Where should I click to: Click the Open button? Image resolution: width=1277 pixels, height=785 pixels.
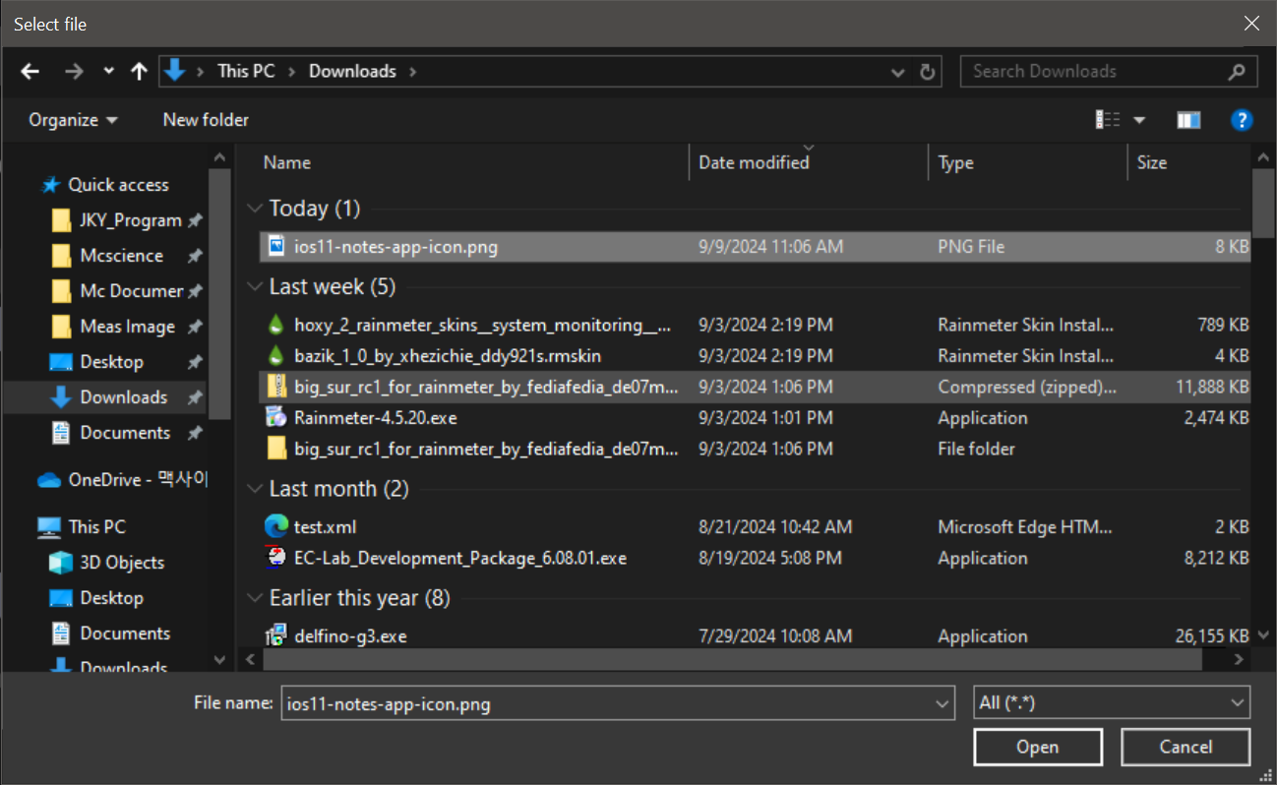tap(1038, 747)
